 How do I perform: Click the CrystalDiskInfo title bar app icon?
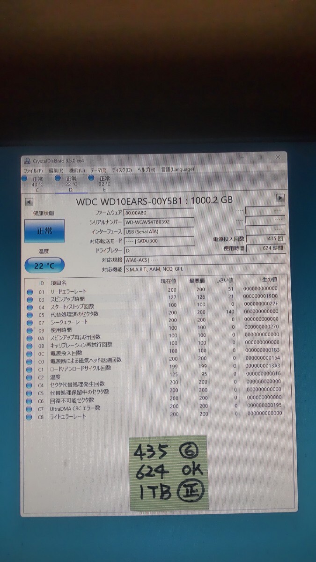(27, 162)
